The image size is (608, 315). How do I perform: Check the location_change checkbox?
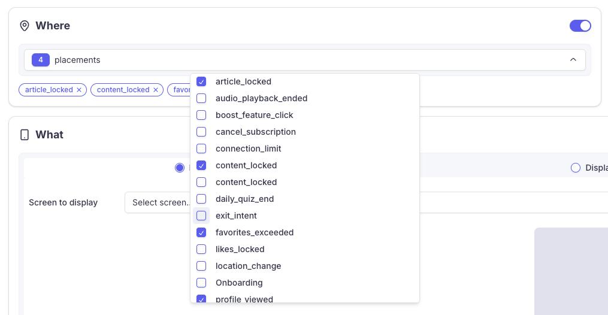pos(201,266)
